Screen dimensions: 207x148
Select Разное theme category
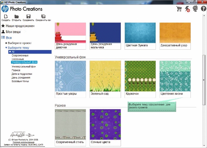(x=16, y=70)
